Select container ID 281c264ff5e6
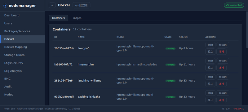The height and width of the screenshot is (112, 248). 64,81
